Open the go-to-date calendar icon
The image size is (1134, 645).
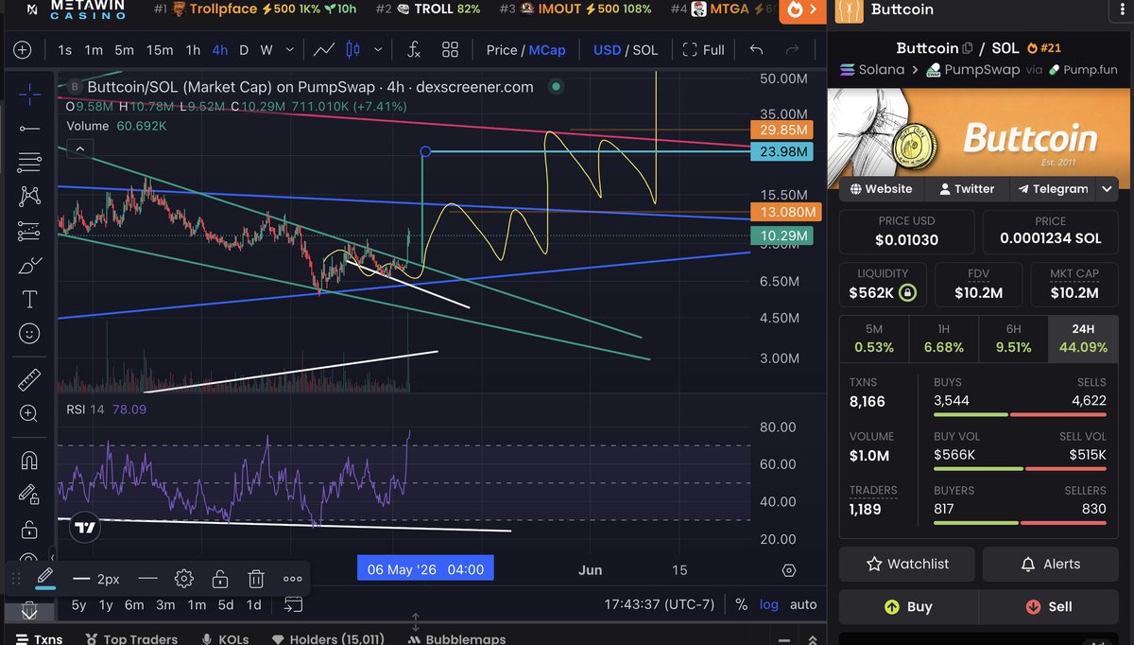click(x=293, y=604)
